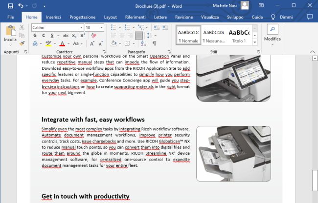The height and width of the screenshot is (203, 318).
Task: Copy selection with the copy icon
Action: (22, 36)
